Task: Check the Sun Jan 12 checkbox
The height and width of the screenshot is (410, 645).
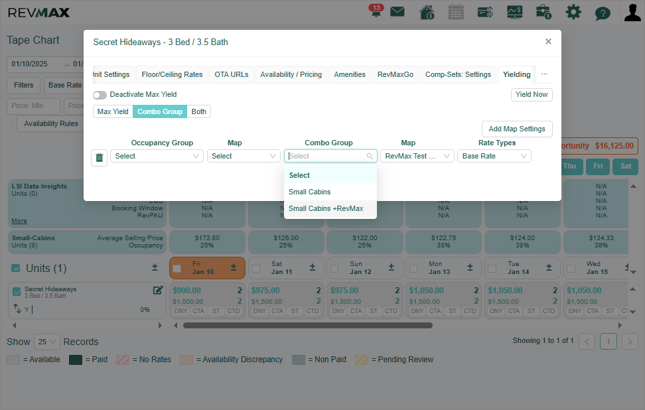Action: 334,269
